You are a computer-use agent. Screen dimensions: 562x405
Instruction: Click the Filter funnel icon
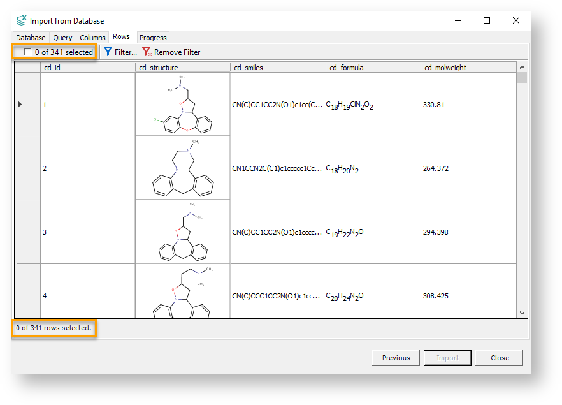tap(108, 52)
